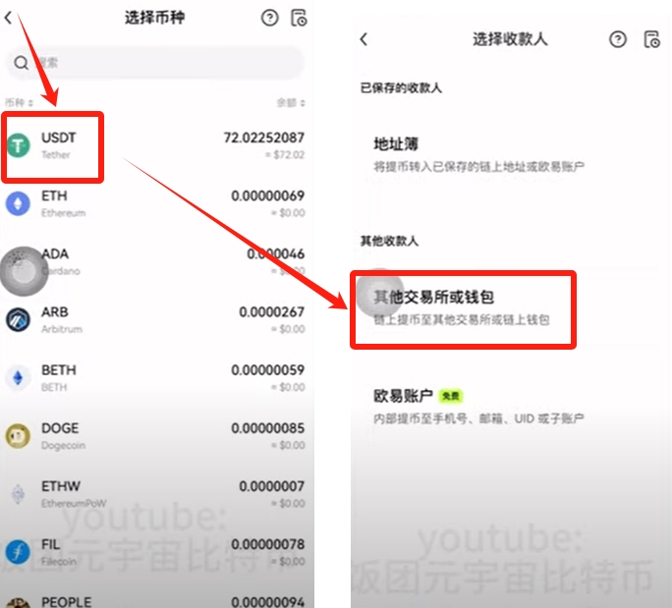The image size is (672, 608).
Task: Open help on the 选择币种 screen
Action: pyautogui.click(x=269, y=18)
